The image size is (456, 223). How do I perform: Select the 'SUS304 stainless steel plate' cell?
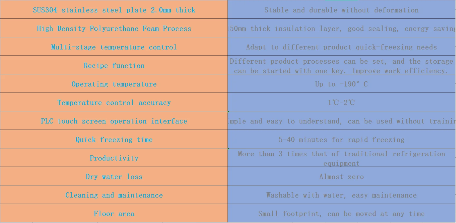(114, 10)
